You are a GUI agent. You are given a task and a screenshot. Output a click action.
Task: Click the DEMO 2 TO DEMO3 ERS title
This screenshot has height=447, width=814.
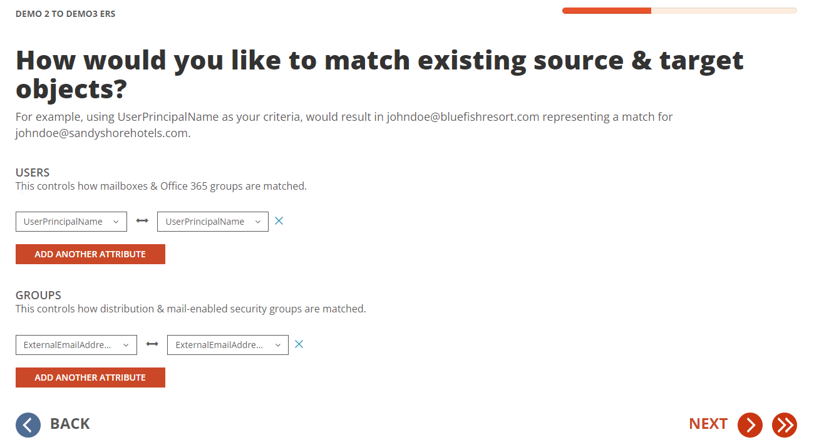coord(66,14)
